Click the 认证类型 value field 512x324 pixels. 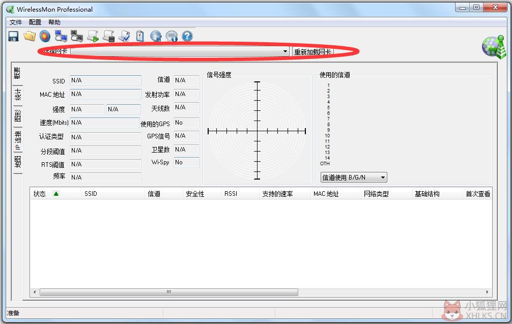click(x=105, y=137)
